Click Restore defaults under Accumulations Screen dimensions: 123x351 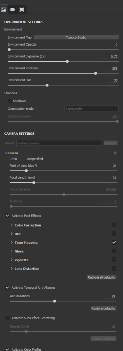click(104, 308)
